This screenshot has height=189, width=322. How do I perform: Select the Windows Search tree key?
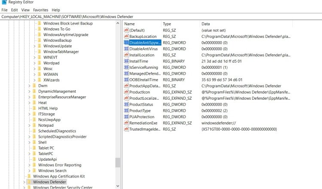[52, 171]
